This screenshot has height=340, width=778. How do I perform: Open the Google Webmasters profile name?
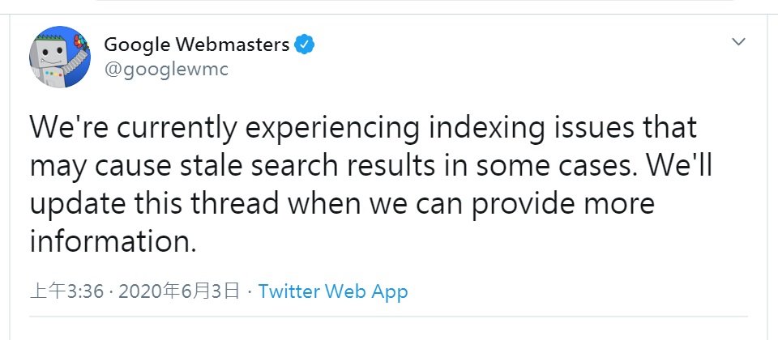[x=196, y=45]
